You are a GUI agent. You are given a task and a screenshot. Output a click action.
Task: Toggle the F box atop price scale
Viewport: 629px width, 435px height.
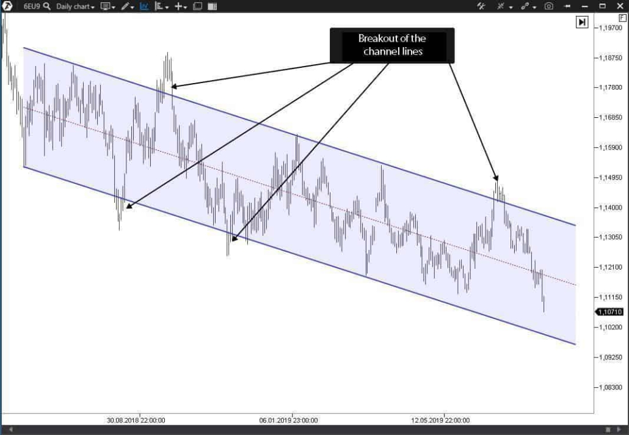tap(622, 18)
